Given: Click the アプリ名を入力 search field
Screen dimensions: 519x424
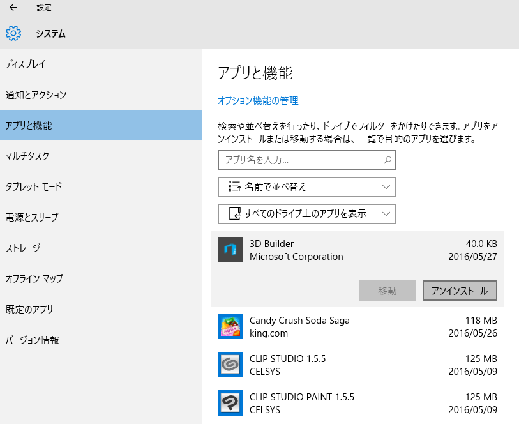Looking at the screenshot, I should click(300, 160).
